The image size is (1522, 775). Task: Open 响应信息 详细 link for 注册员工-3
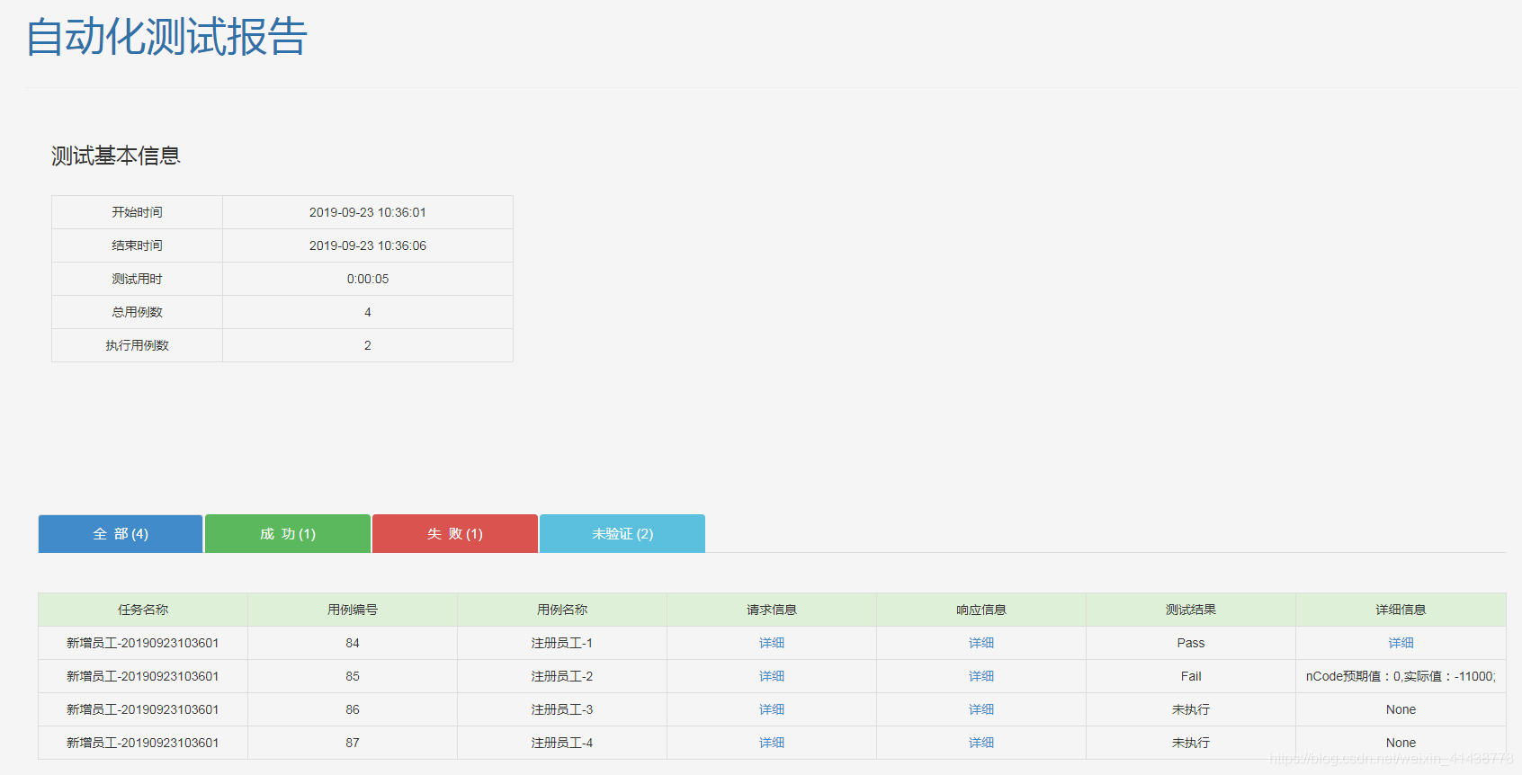[x=981, y=709]
